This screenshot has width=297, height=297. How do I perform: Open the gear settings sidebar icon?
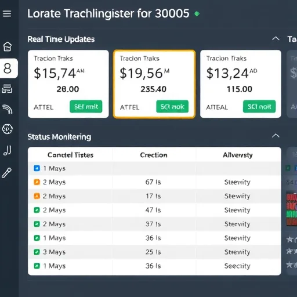(8, 129)
